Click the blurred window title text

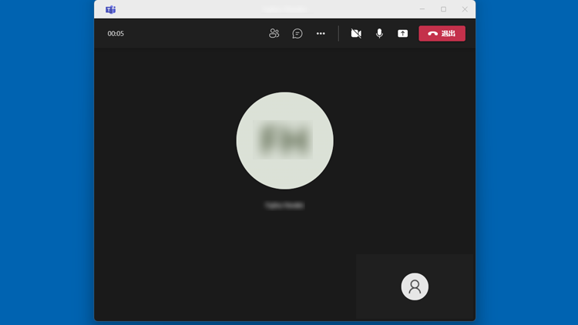pyautogui.click(x=285, y=9)
